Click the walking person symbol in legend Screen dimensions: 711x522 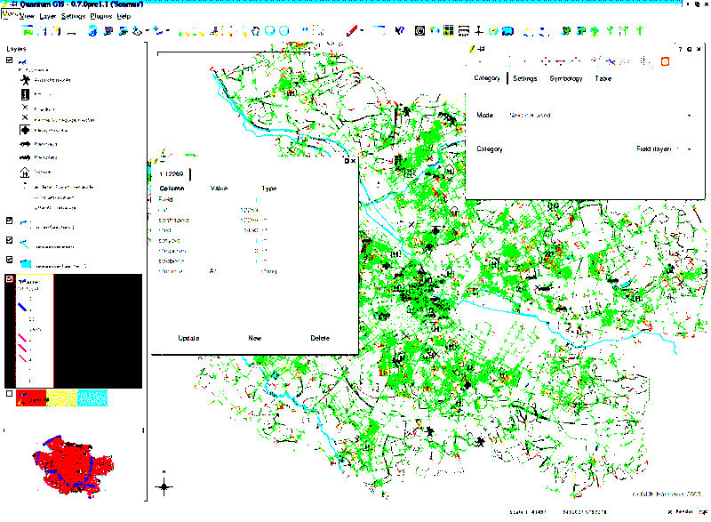25,79
